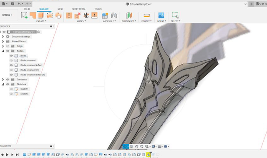
Task: Switch to the TOOLS tab
Action: [x=98, y=9]
